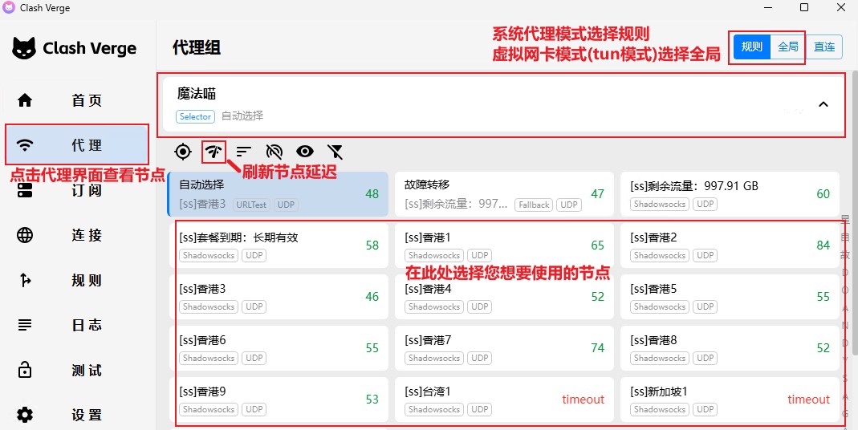This screenshot has width=858, height=430.
Task: Open the 订阅 subscriptions page
Action: click(x=76, y=190)
